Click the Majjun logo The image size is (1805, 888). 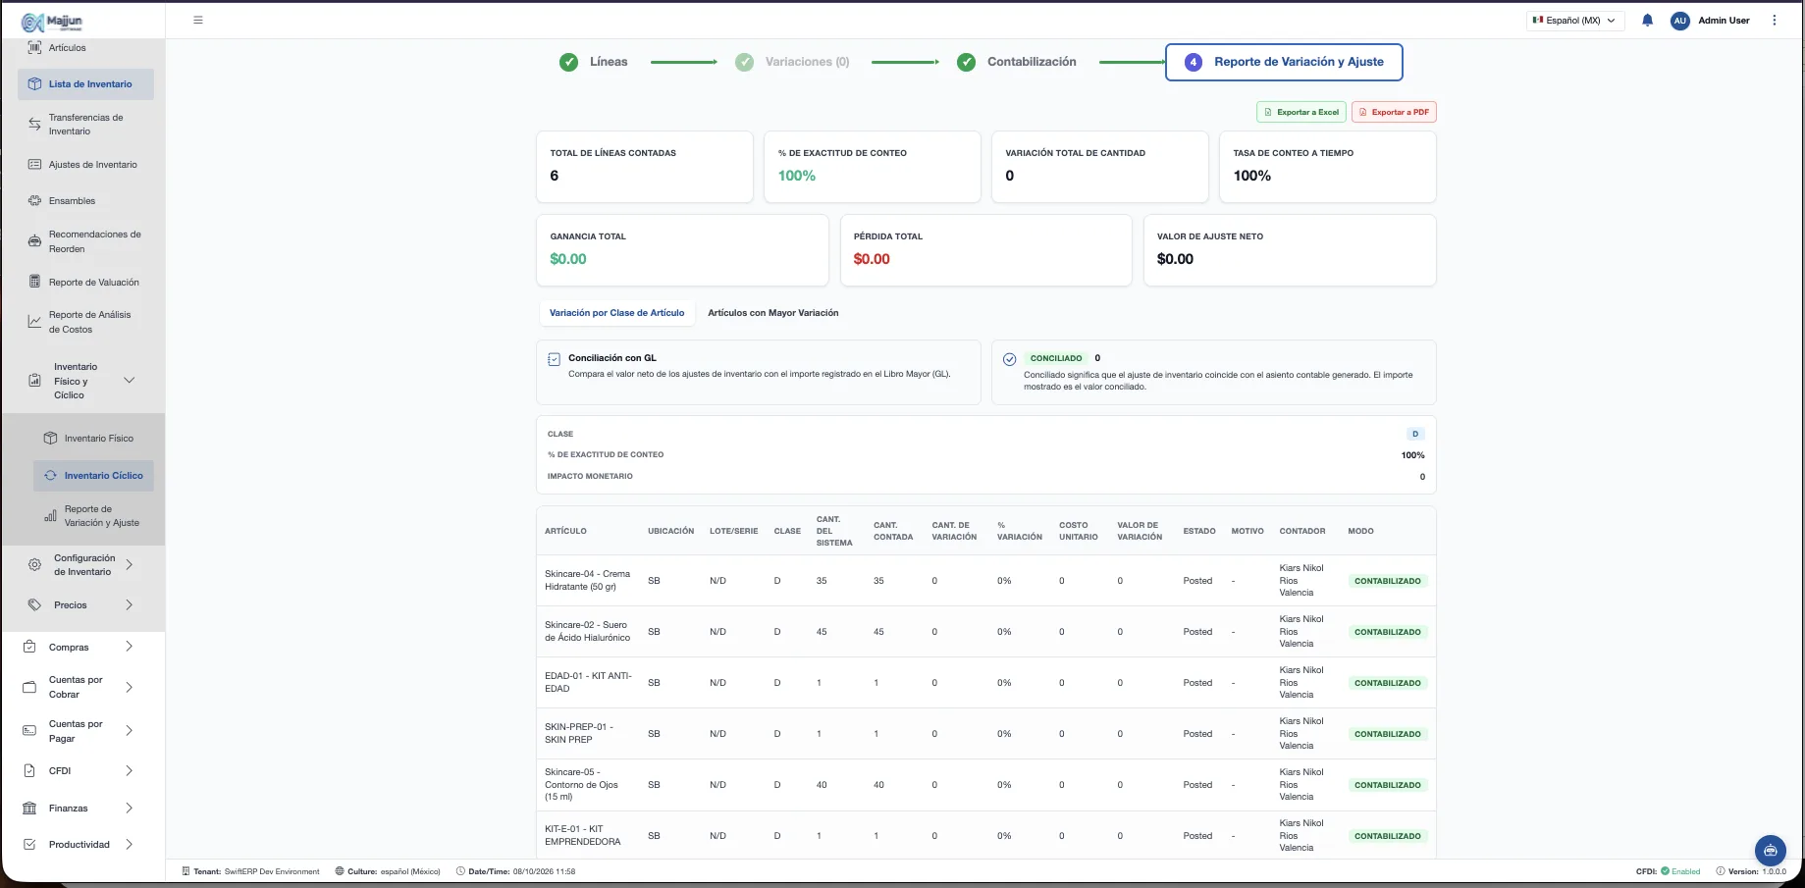point(52,22)
